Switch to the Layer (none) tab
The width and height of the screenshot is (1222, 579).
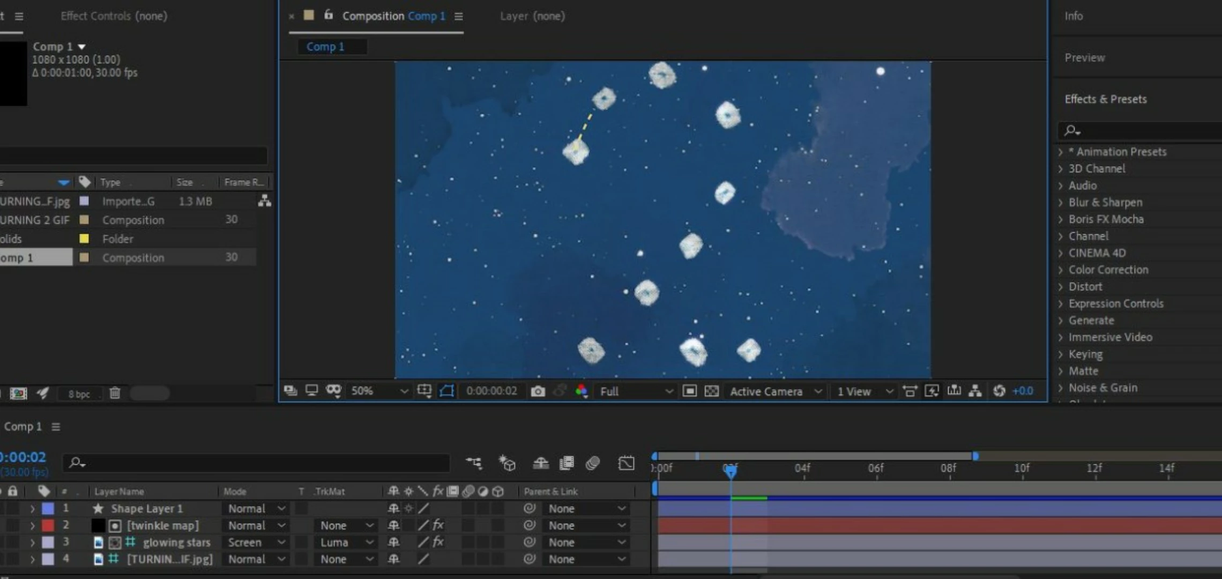(x=532, y=16)
